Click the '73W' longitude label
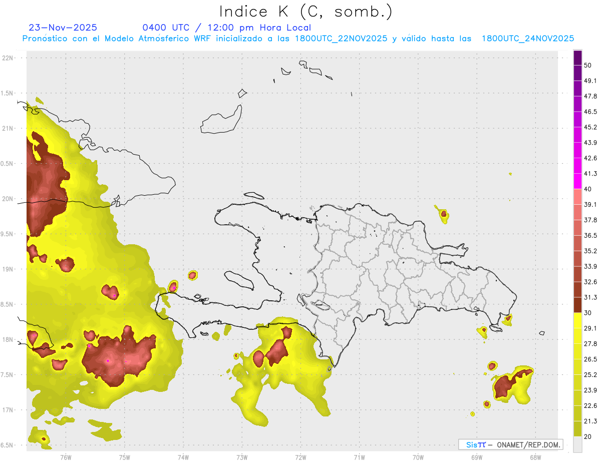 242,457
